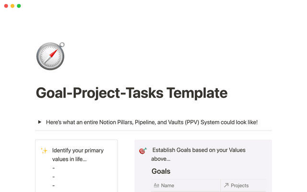Click the "Here's what an entire Notion" toggle text
The height and width of the screenshot is (192, 307).
pyautogui.click(x=152, y=122)
